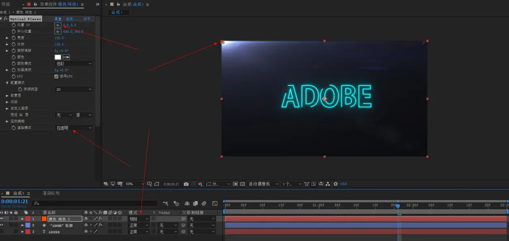
Task: Click the current time indicator playhead in timeline
Action: 398,206
